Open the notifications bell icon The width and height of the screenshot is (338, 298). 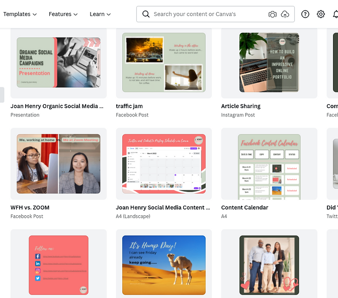(x=335, y=14)
